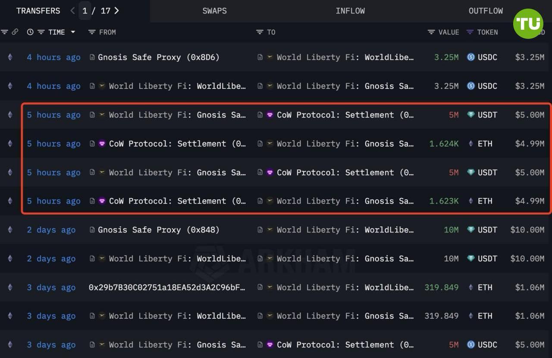552x358 pixels.
Task: Click the Ethereum chain icon in 0x8D6 row
Action: tap(10, 57)
